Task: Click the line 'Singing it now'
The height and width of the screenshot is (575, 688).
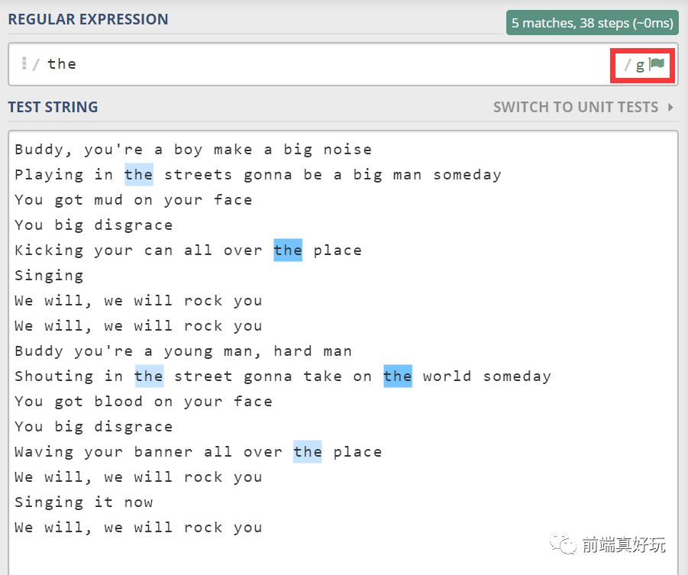Action: click(83, 502)
